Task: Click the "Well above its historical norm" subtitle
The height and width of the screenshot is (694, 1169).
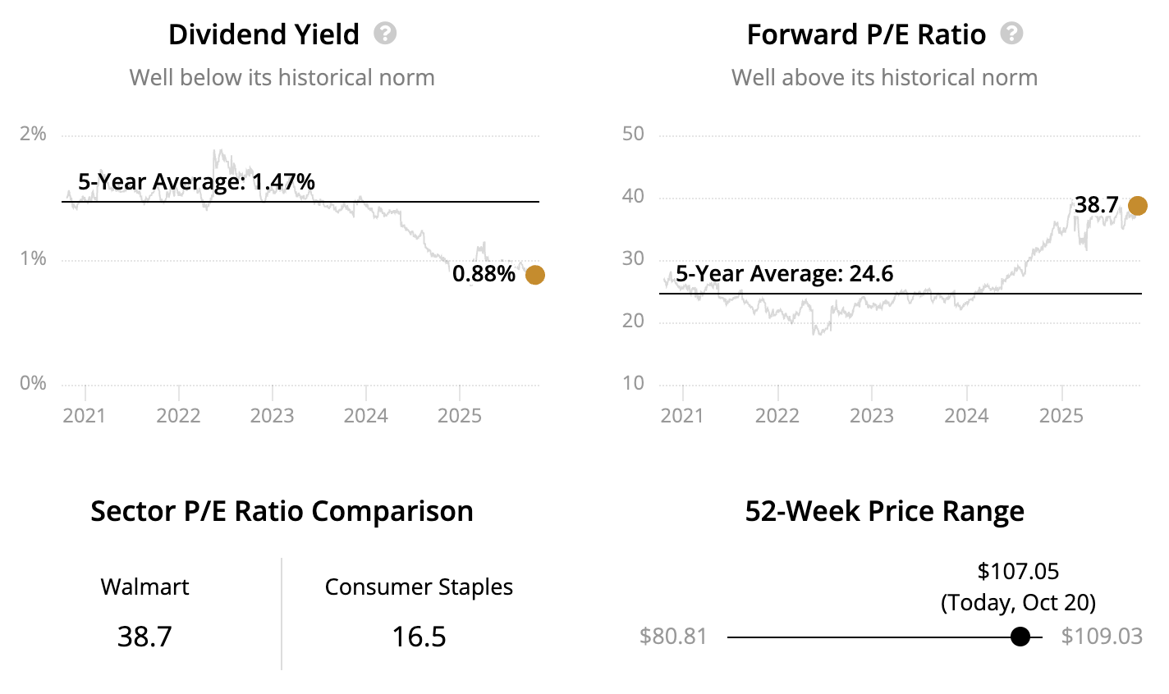Action: [x=884, y=78]
